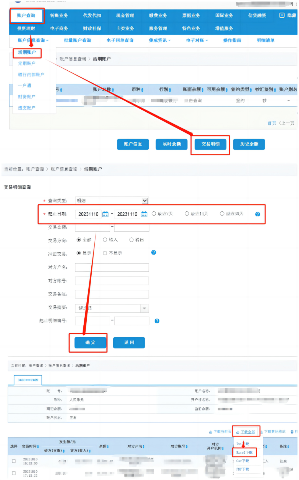Select the 最近7天 radio option

click(x=154, y=214)
